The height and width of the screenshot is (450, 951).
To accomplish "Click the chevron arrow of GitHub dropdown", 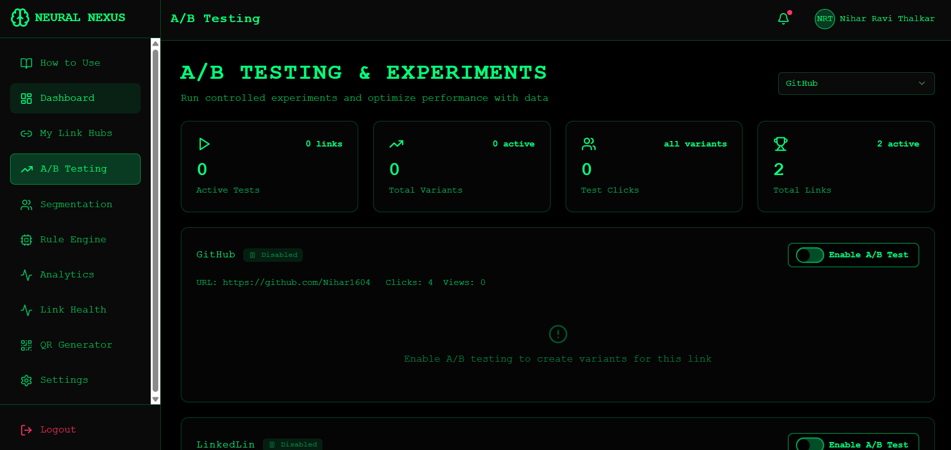I will click(x=922, y=83).
